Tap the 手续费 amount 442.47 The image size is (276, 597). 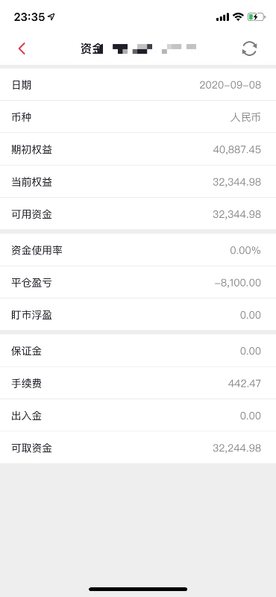pyautogui.click(x=245, y=383)
